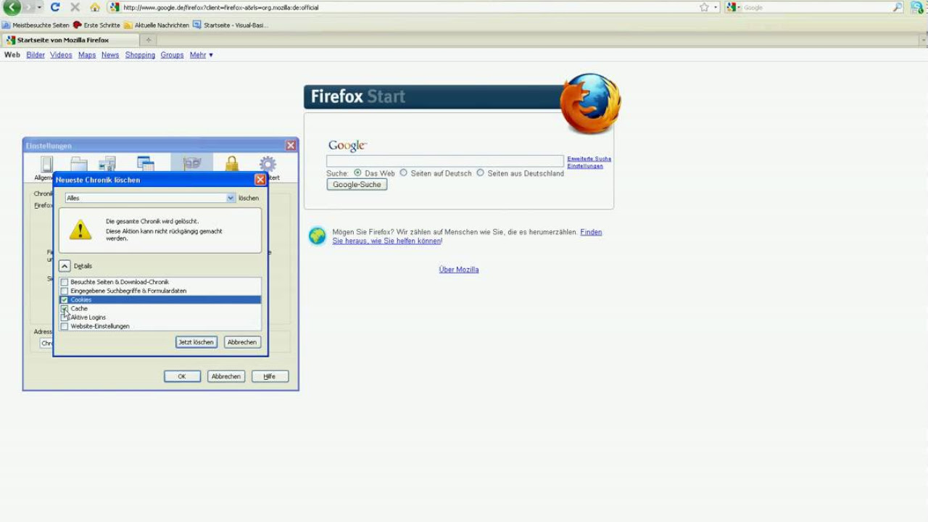Collapse the Details expander button

65,266
